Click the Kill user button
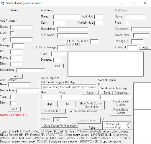This screenshot has width=151, height=144. pyautogui.click(x=68, y=104)
